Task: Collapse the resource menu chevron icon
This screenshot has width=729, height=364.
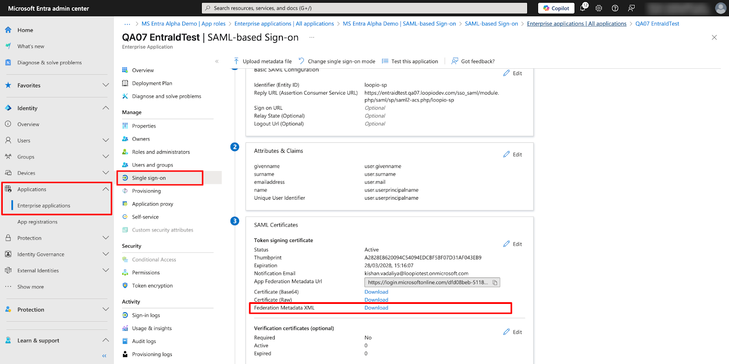Action: pyautogui.click(x=217, y=61)
